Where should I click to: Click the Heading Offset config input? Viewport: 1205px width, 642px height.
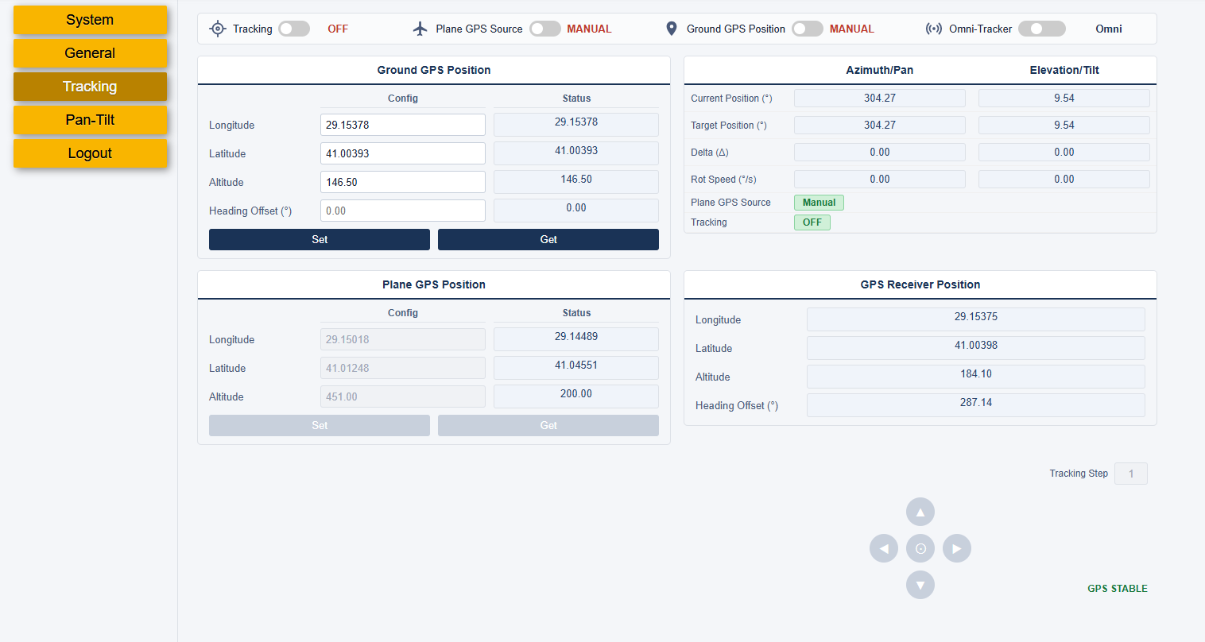tap(403, 211)
